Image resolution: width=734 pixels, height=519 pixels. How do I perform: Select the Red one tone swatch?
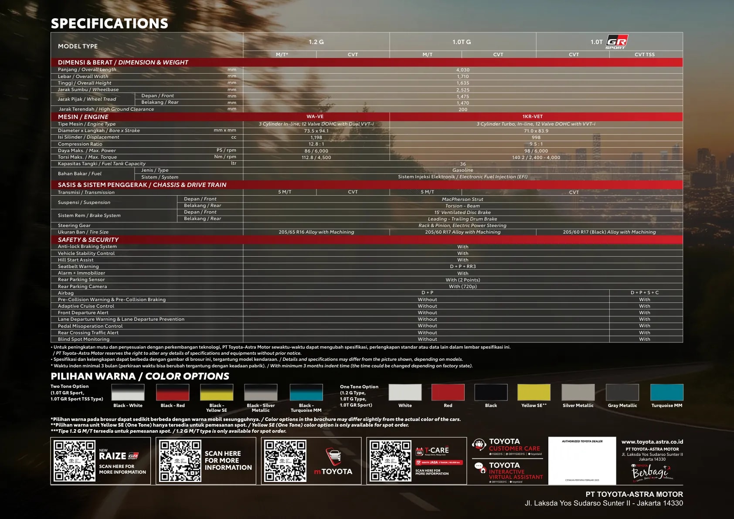click(448, 392)
